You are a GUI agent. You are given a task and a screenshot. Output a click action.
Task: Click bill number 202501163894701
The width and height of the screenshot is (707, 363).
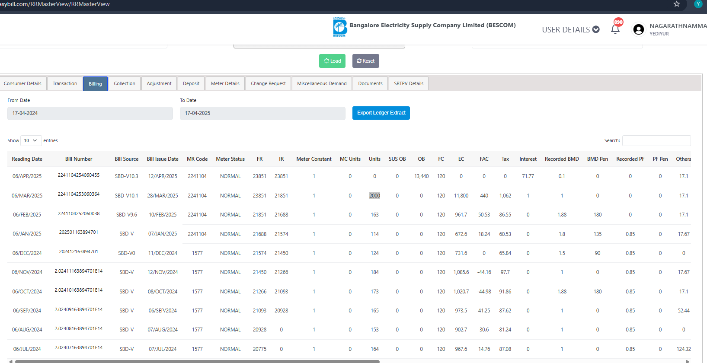point(79,232)
